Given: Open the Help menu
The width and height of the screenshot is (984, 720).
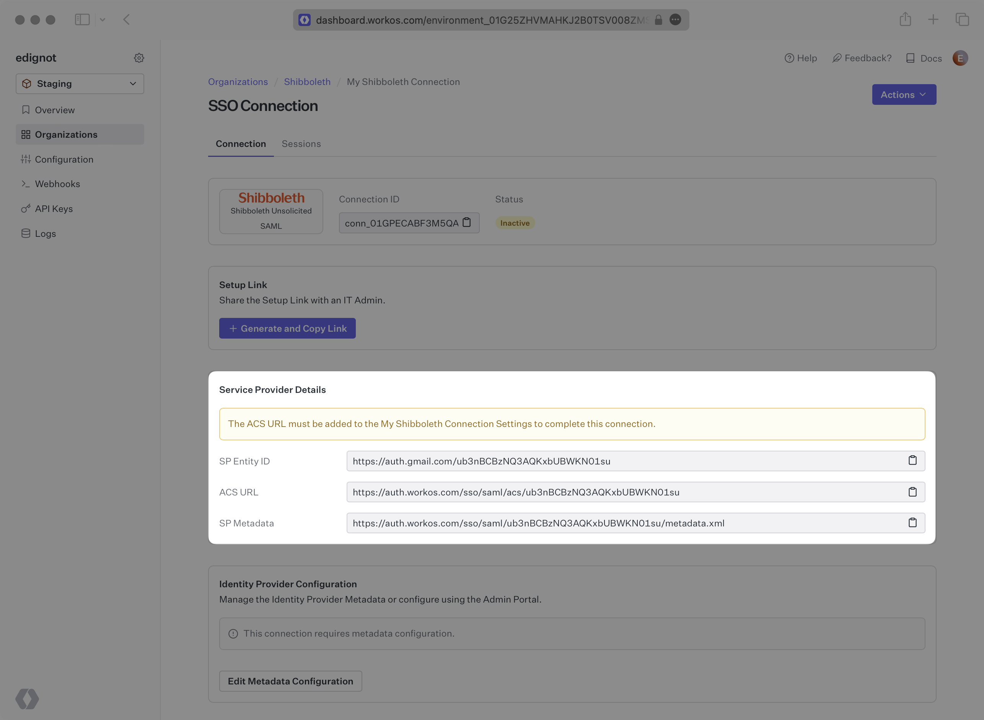Looking at the screenshot, I should click(x=801, y=58).
